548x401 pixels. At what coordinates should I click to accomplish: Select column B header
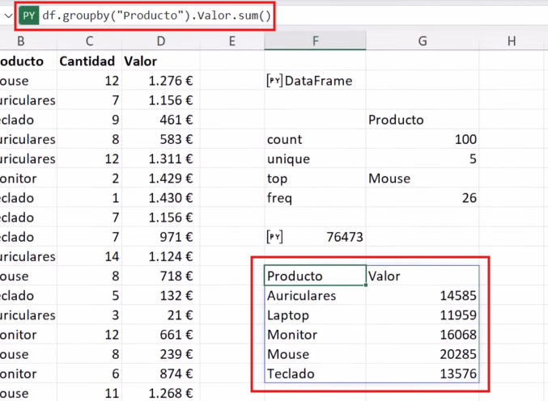(x=21, y=41)
